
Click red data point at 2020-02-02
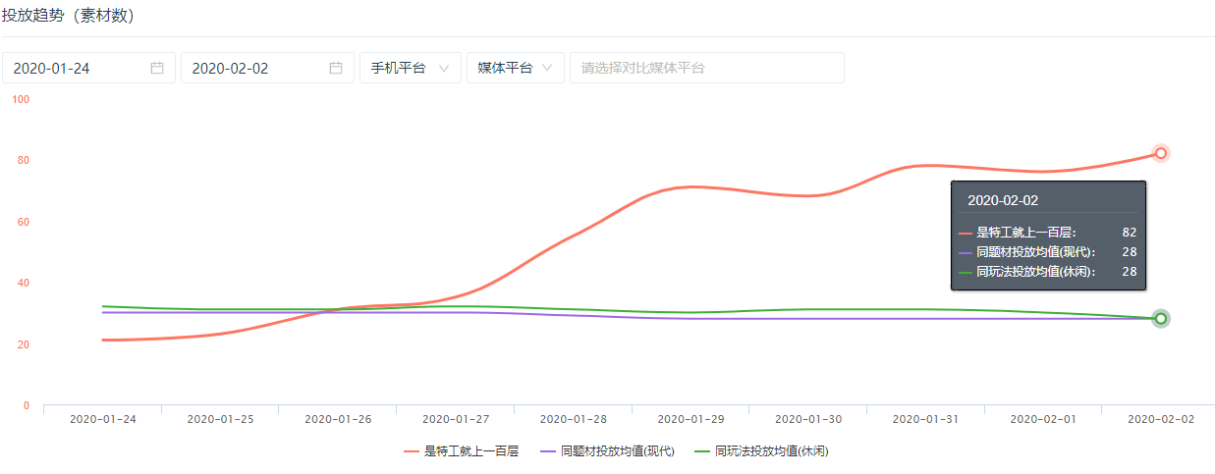(1160, 153)
